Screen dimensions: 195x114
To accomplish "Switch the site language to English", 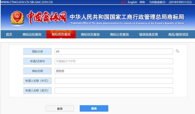I will click(132, 2).
